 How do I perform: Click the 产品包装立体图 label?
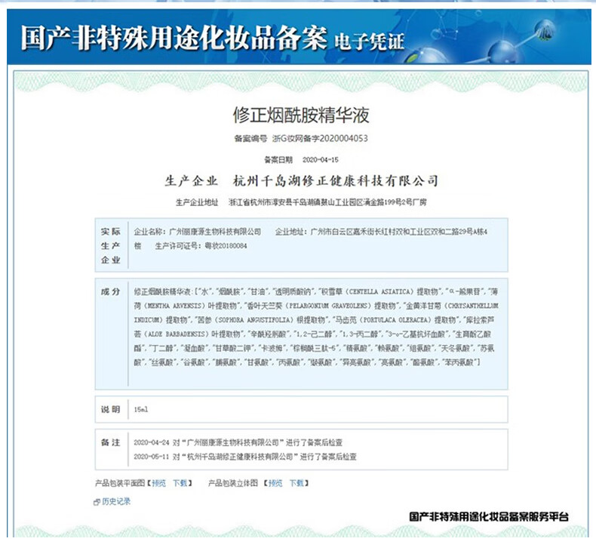click(x=233, y=483)
